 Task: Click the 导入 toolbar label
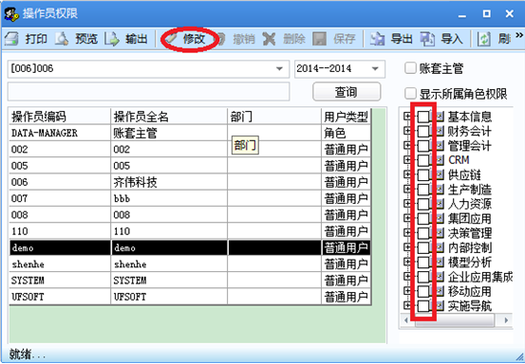point(451,39)
